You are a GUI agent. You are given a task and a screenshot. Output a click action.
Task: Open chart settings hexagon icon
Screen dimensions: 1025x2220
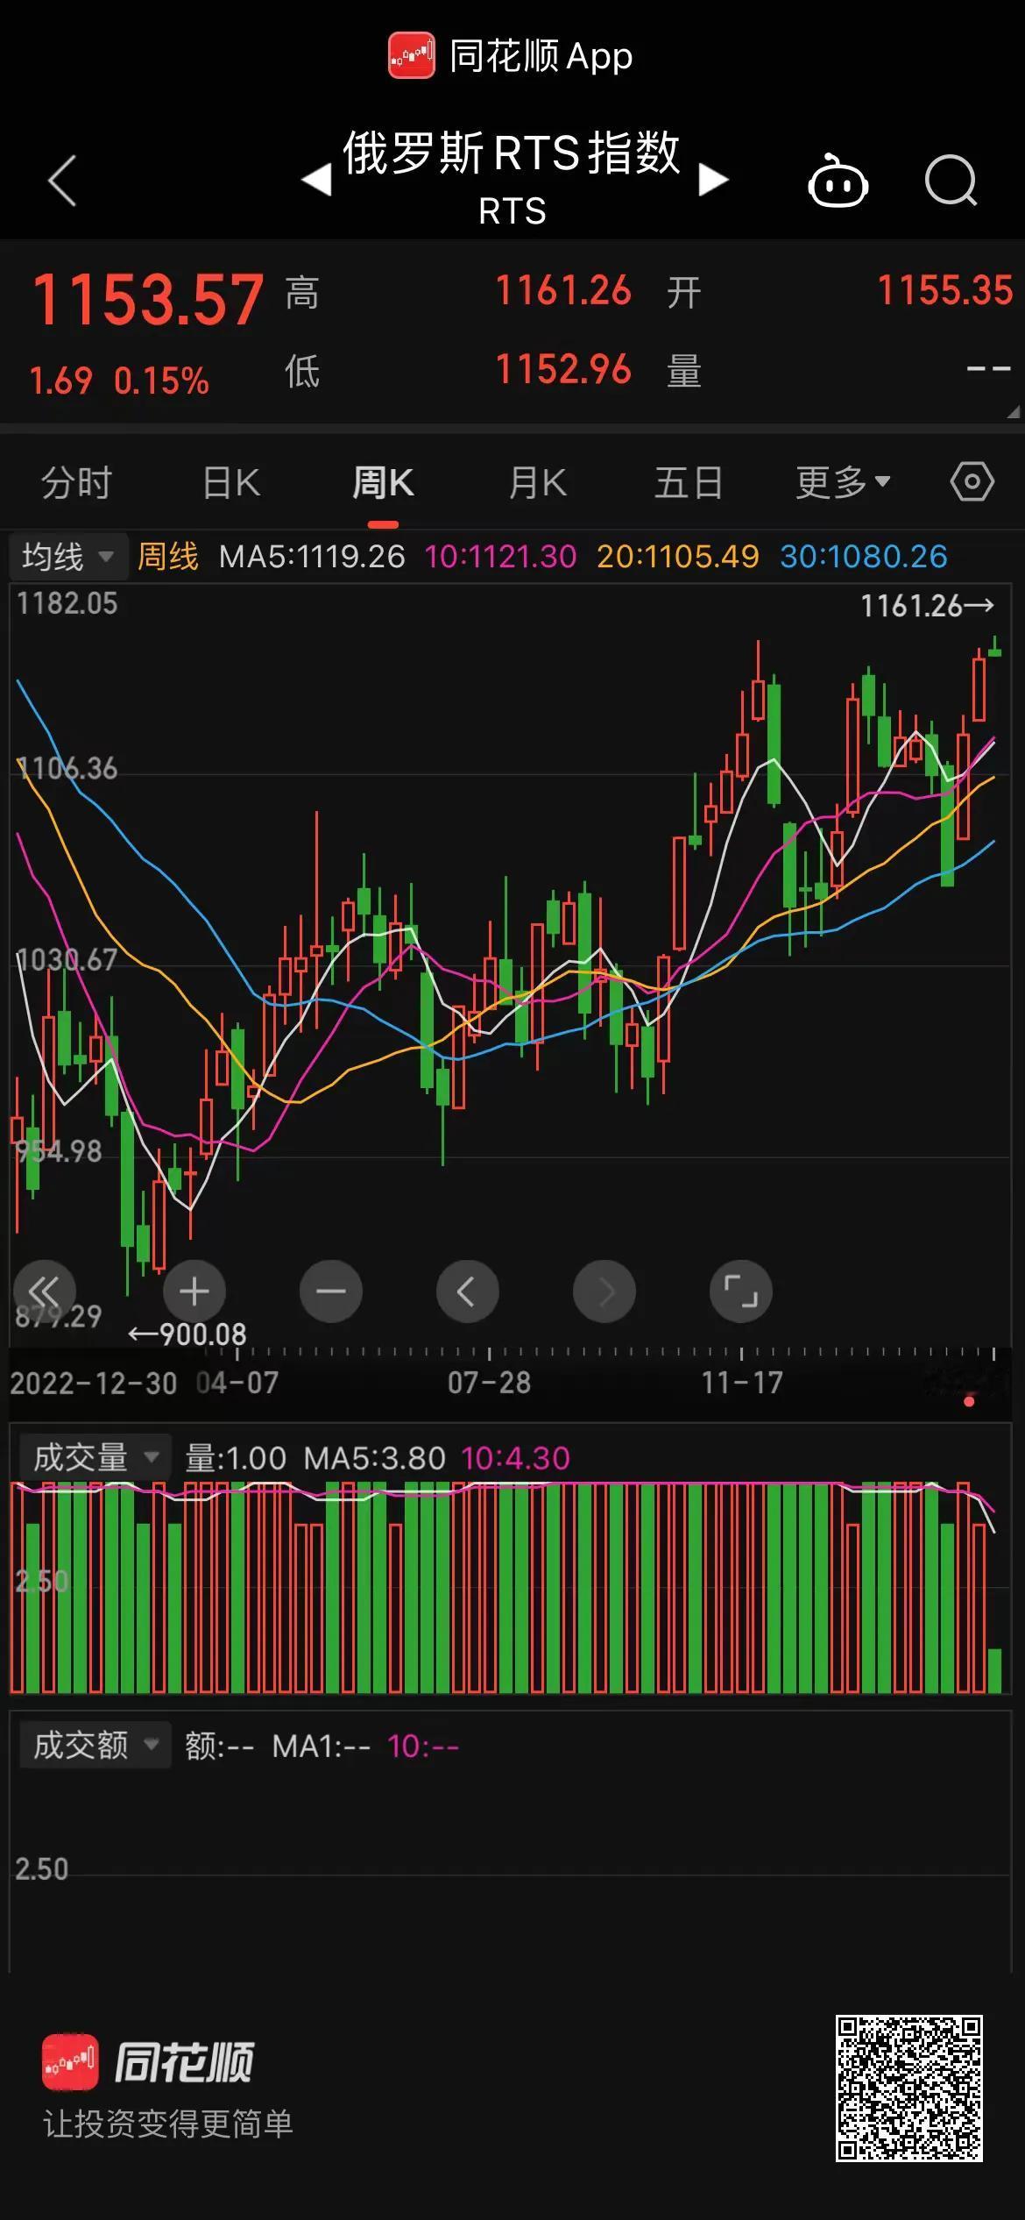tap(972, 482)
